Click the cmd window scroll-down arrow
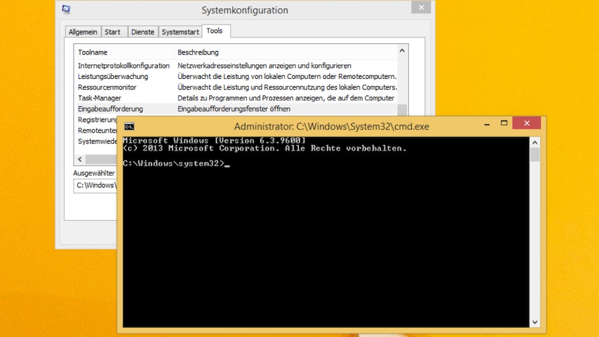599x337 pixels. 534,322
